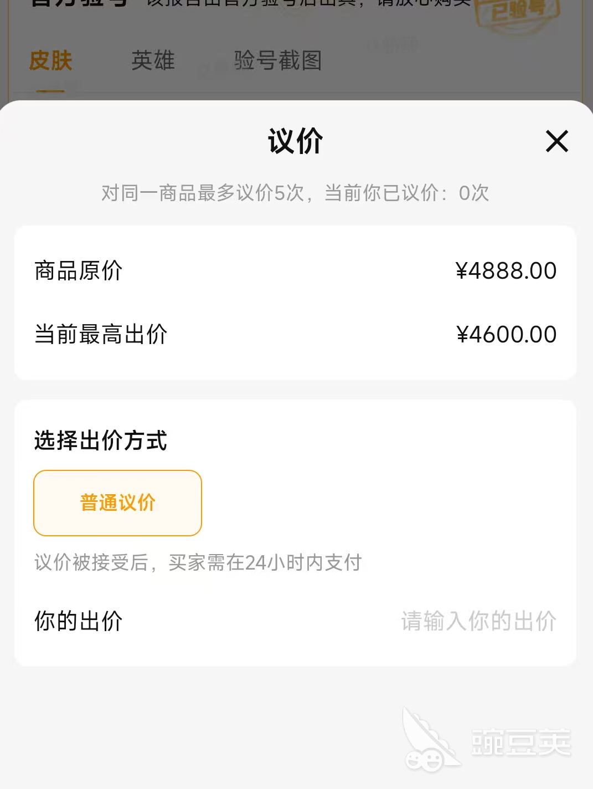593x789 pixels.
Task: Click the original price ¥4888.00 value
Action: pos(506,271)
